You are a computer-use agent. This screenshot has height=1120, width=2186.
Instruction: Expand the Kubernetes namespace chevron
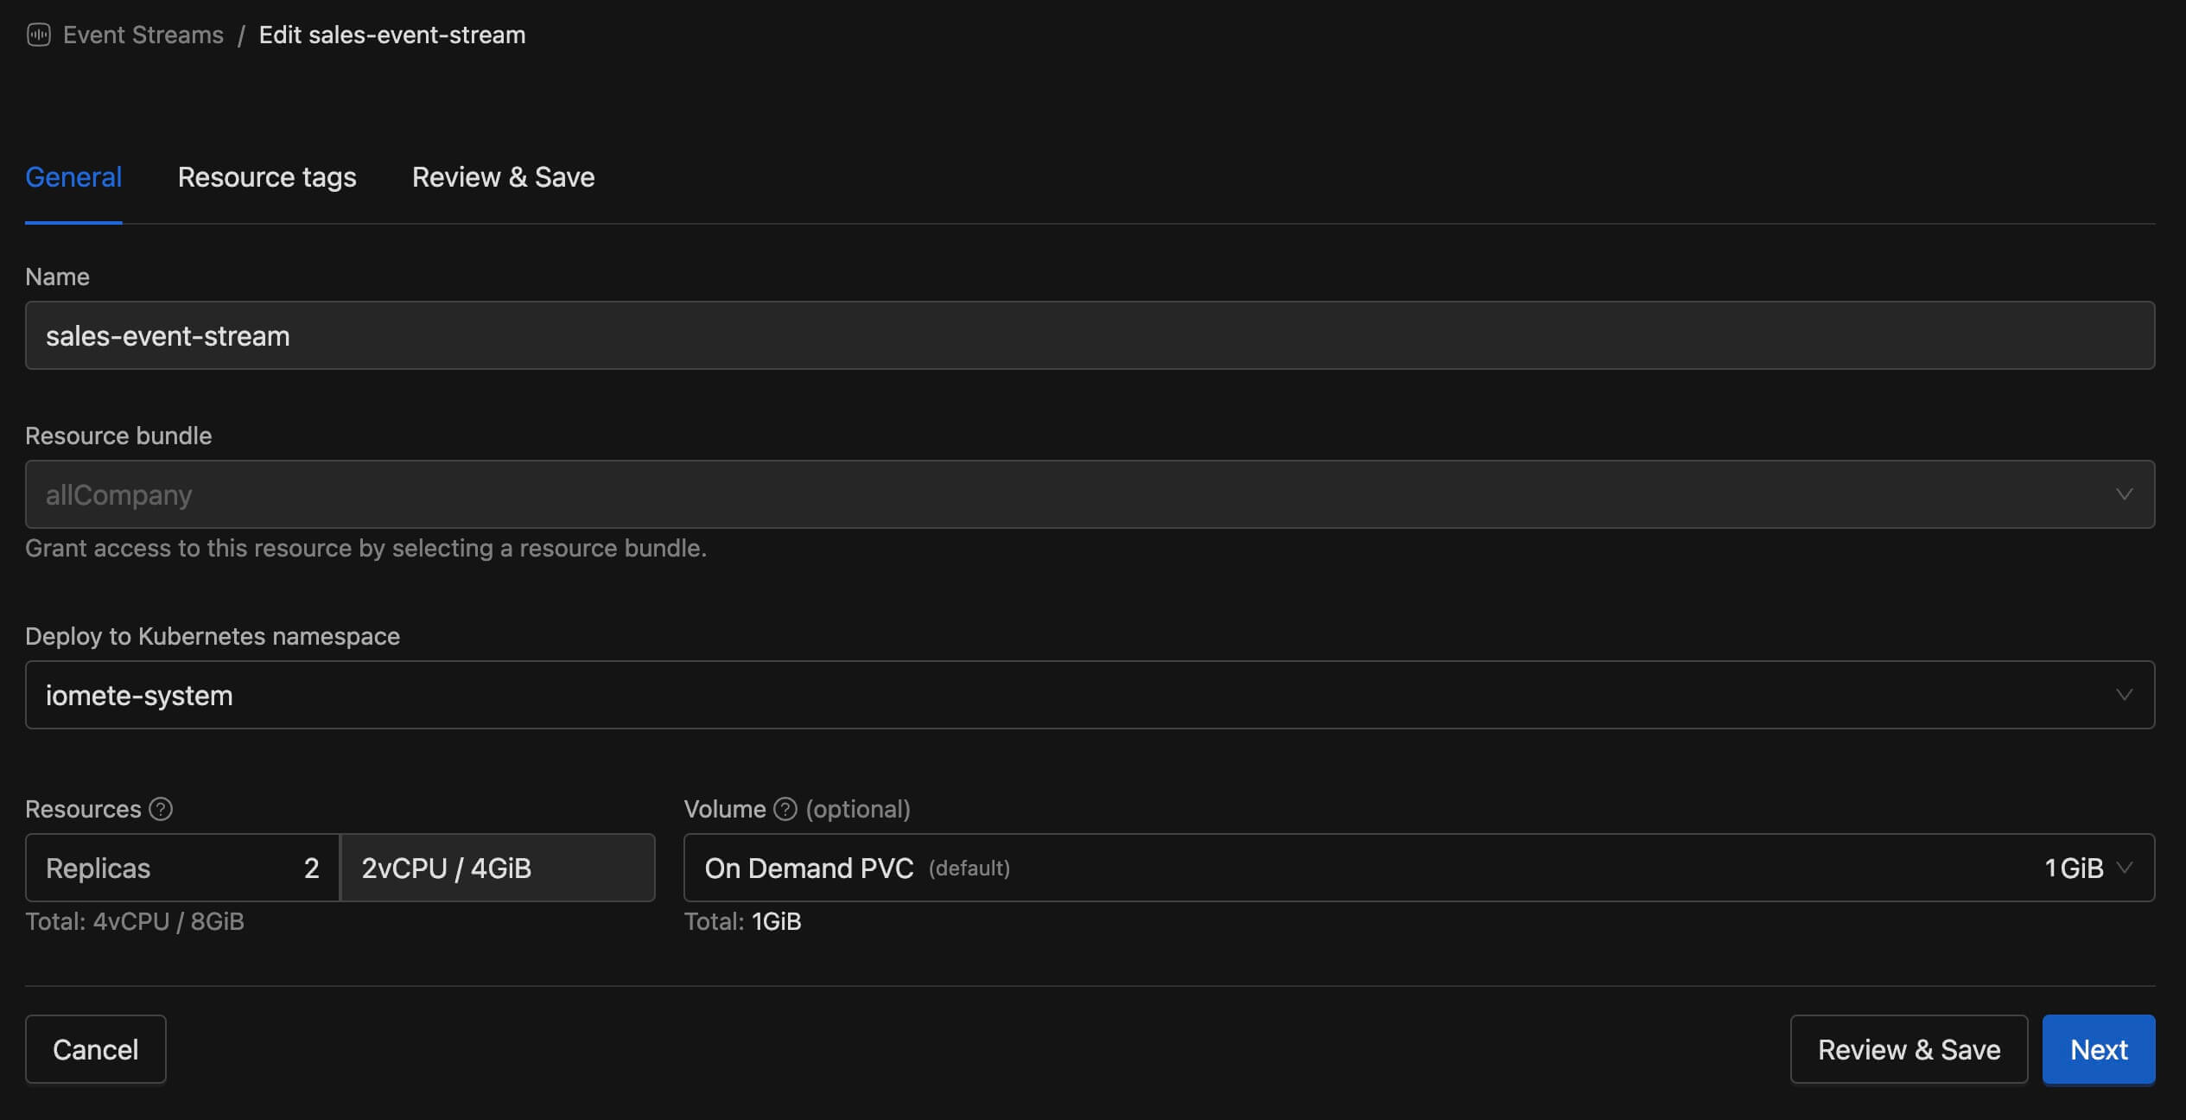click(x=2126, y=695)
